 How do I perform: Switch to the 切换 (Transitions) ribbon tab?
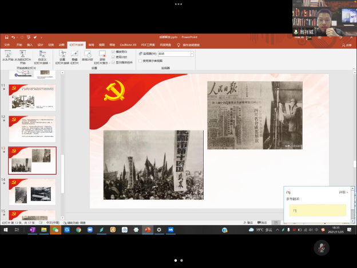coord(51,45)
